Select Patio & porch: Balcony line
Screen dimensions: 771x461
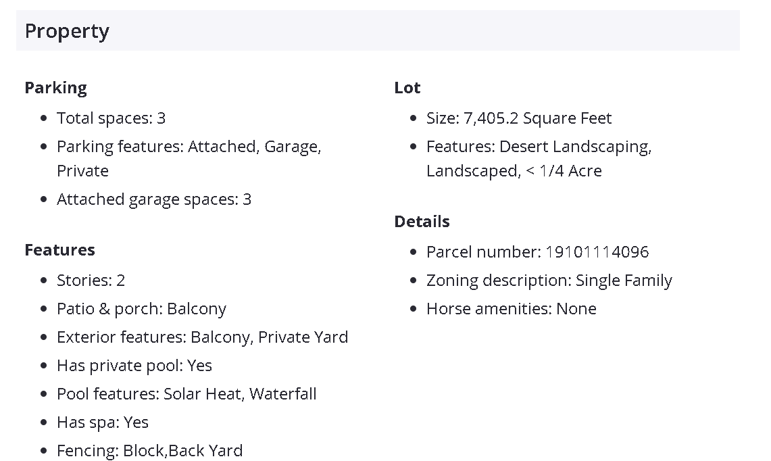141,309
